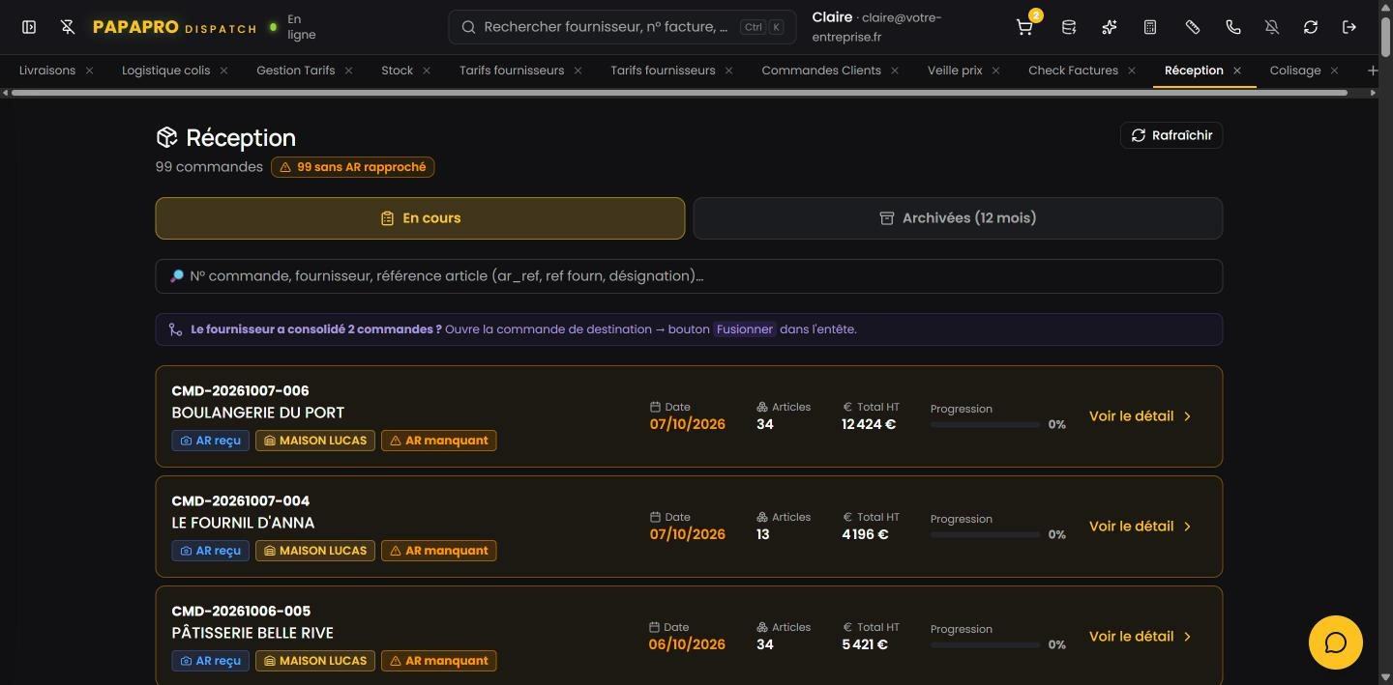Focus the global supplier search field
Screen dimensions: 1393x685
622,27
